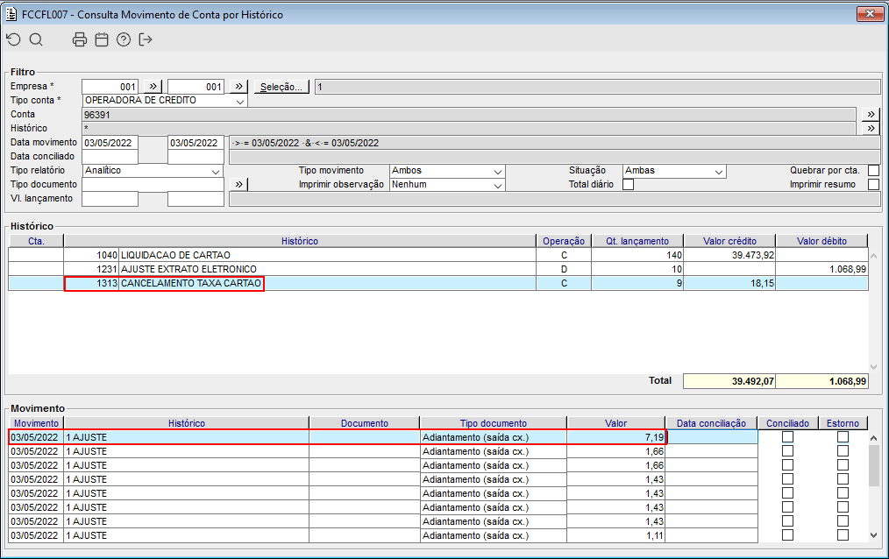
Task: Click lookup arrow beside Tipo documento field
Action: click(238, 184)
